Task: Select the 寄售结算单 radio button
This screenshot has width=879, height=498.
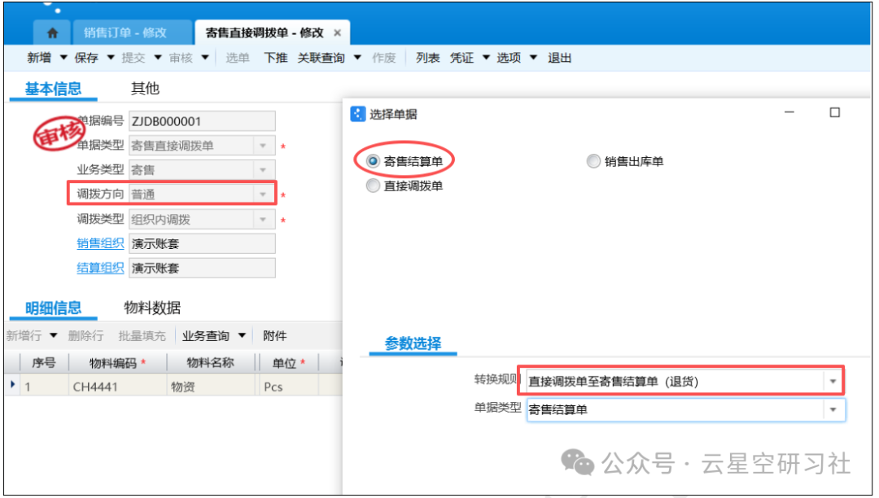Action: [x=373, y=162]
